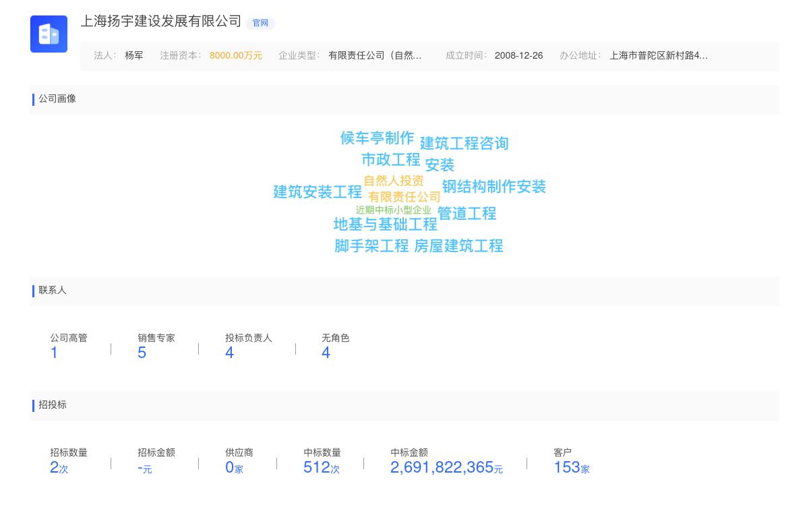This screenshot has width=809, height=507.
Task: Open the 官网 official website badge
Action: click(x=260, y=23)
